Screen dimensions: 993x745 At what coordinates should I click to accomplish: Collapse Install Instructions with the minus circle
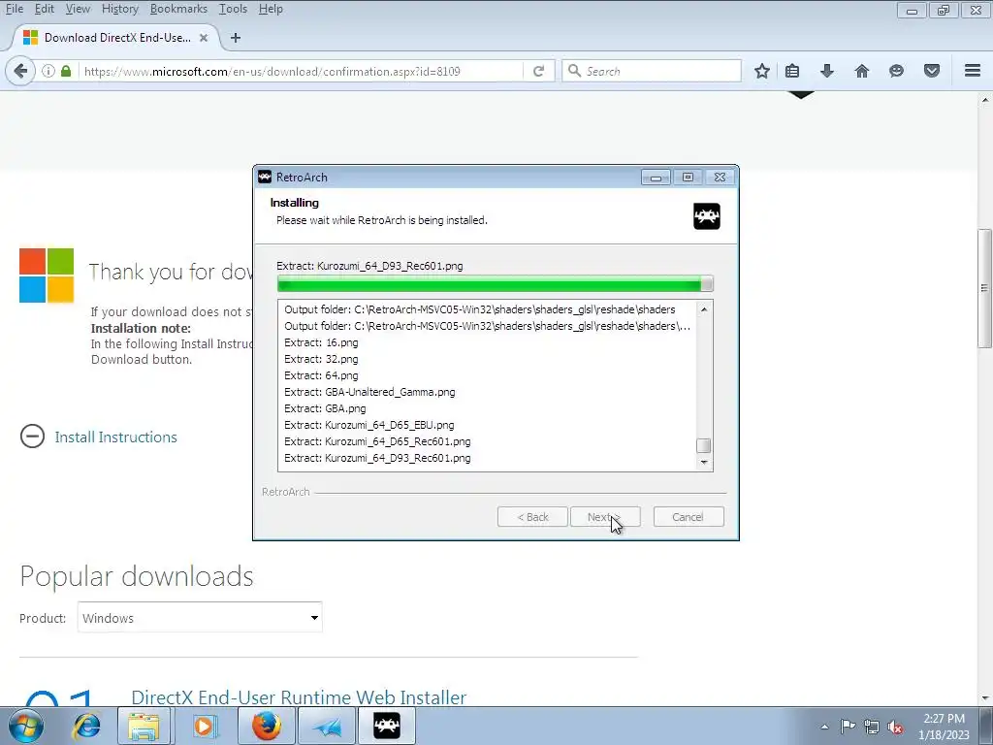pos(32,436)
